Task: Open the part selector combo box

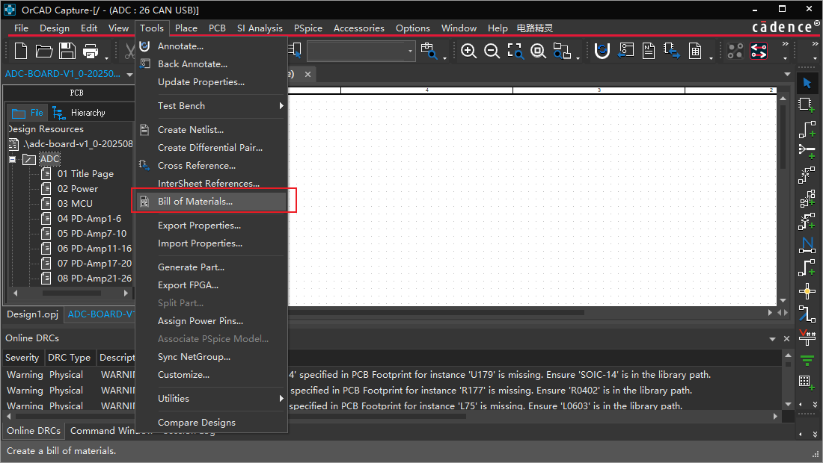Action: point(361,51)
